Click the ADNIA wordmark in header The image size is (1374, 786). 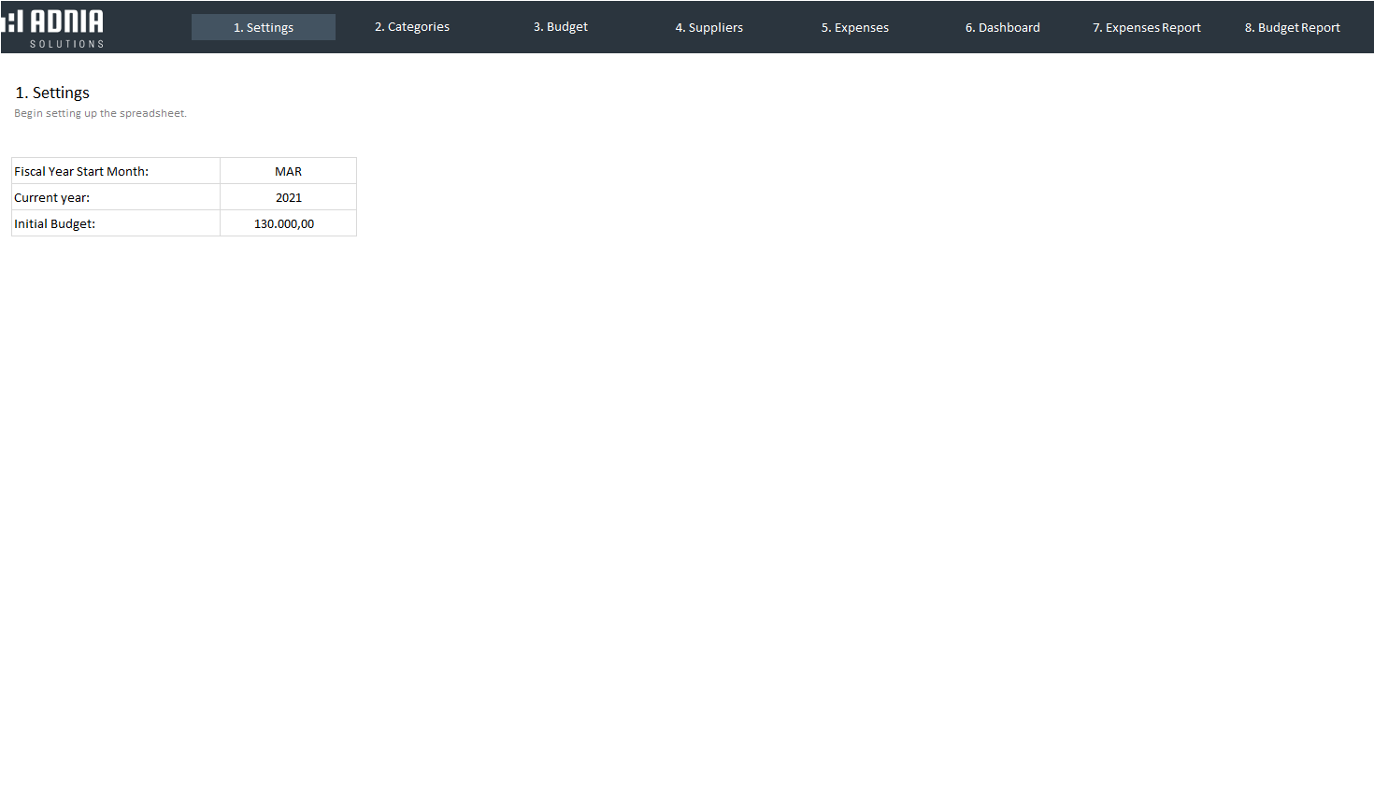(x=66, y=21)
